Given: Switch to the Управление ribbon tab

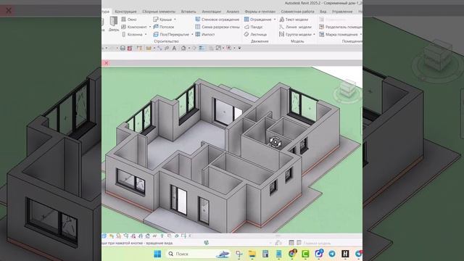Looking at the screenshot, I should click(342, 12).
